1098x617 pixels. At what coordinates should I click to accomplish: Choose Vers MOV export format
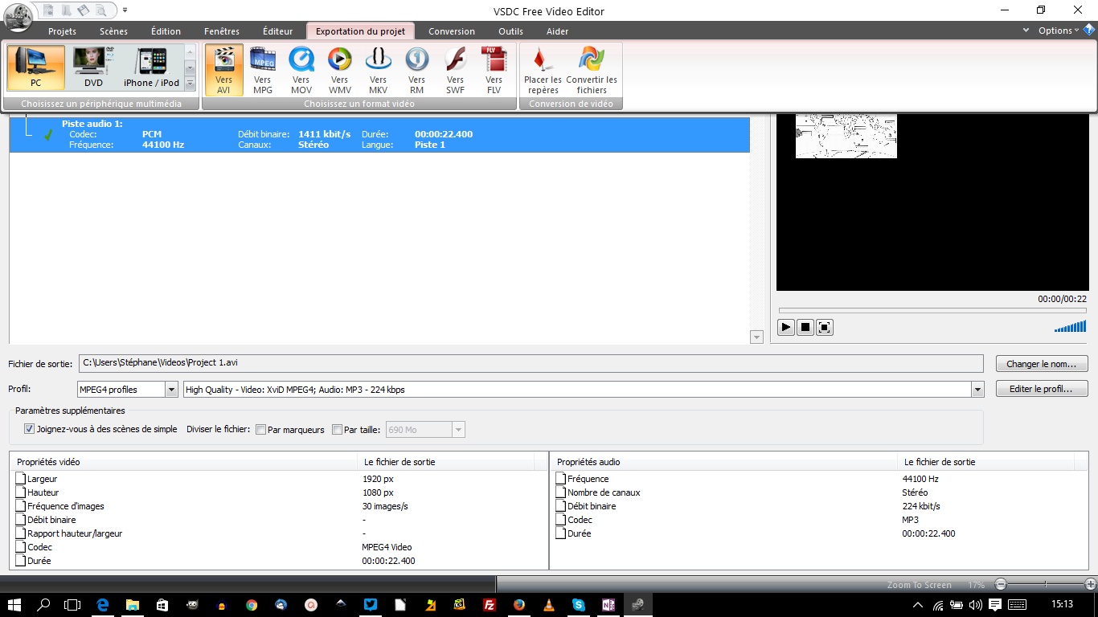coord(301,71)
